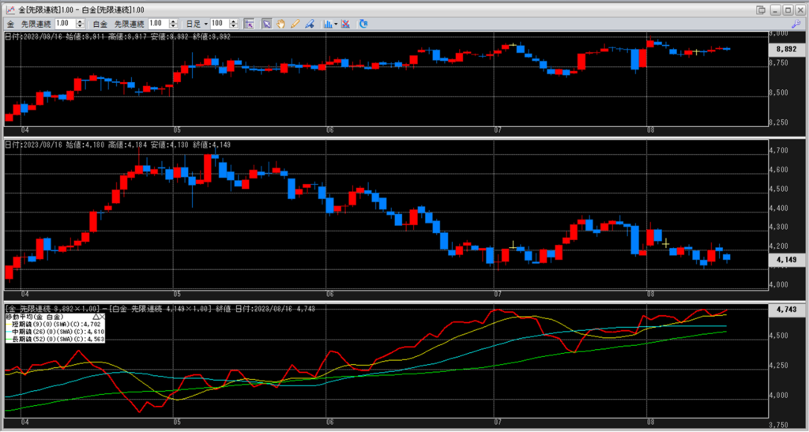Activate the hand pan tool
The height and width of the screenshot is (432, 809).
point(280,24)
